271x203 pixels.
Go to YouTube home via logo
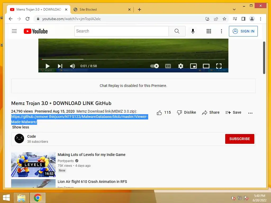[36, 31]
